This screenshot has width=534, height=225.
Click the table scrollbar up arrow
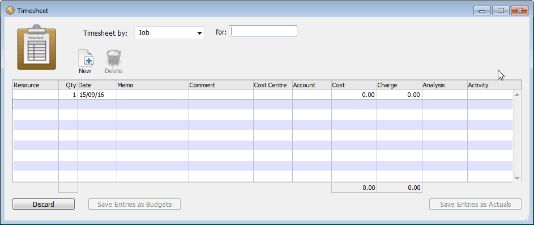click(x=517, y=95)
